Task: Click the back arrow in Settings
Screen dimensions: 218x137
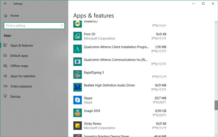Action: [5, 3]
